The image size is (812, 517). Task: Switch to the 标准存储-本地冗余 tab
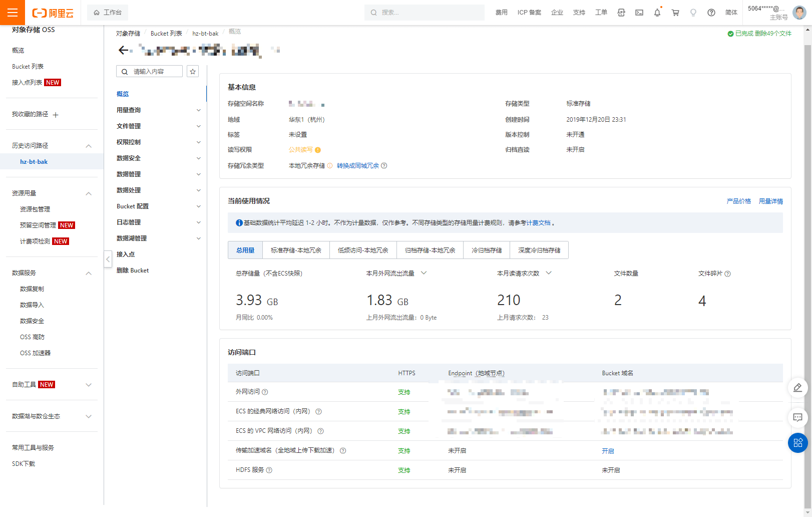(296, 250)
